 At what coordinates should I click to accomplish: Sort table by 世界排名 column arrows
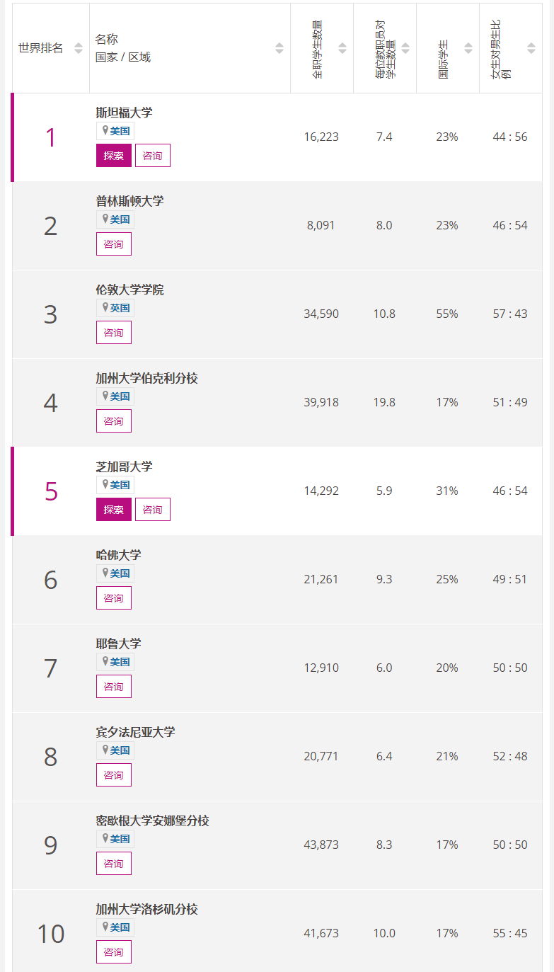tap(79, 48)
